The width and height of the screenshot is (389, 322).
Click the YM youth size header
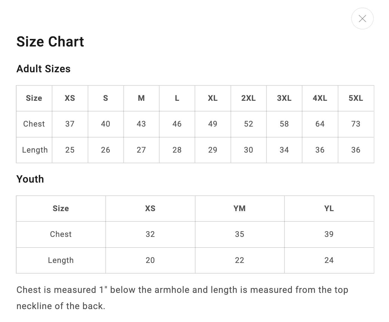[239, 209]
